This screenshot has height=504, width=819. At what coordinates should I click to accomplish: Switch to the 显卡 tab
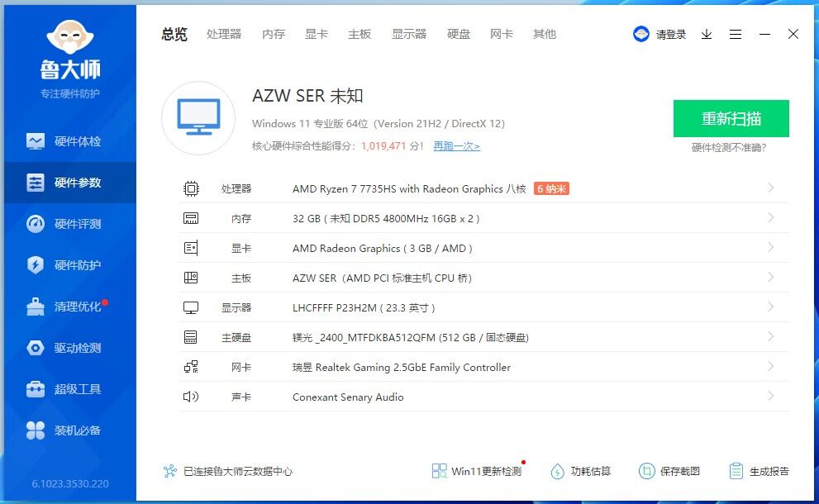316,34
